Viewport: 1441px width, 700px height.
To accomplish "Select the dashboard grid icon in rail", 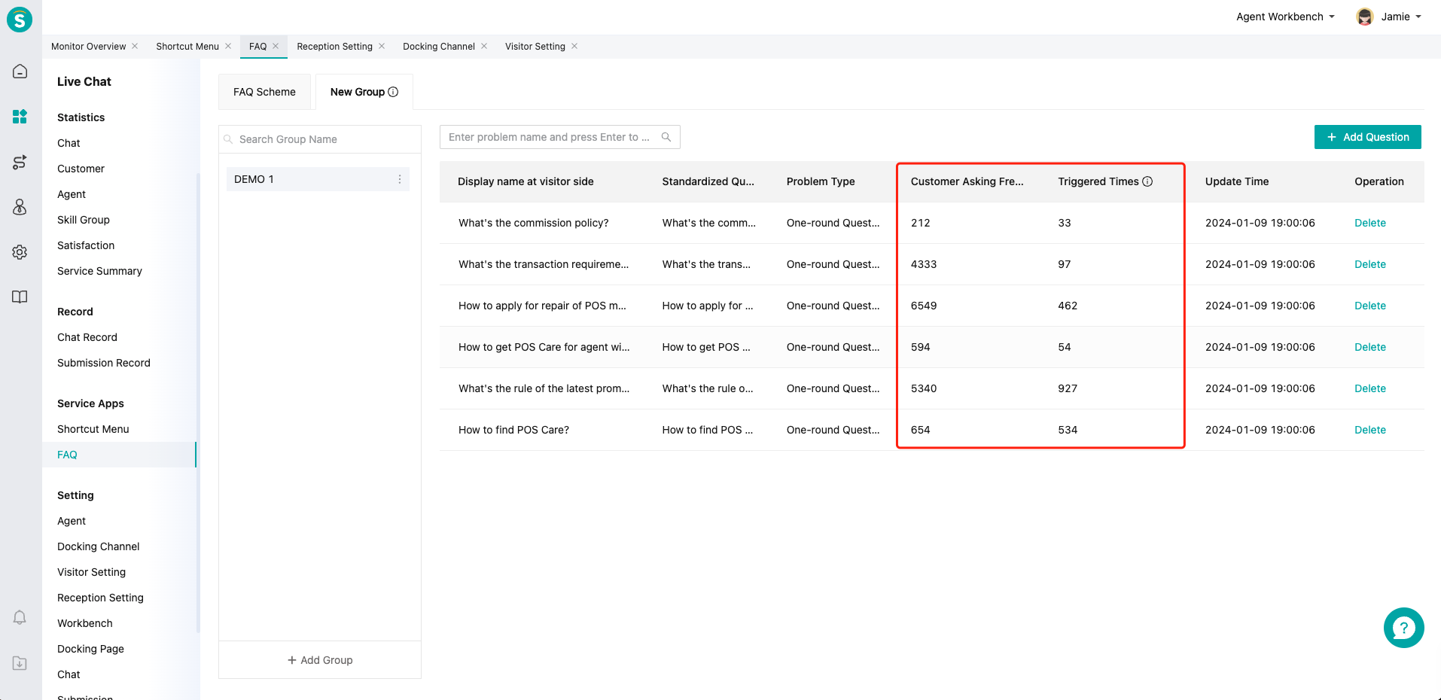I will click(20, 117).
